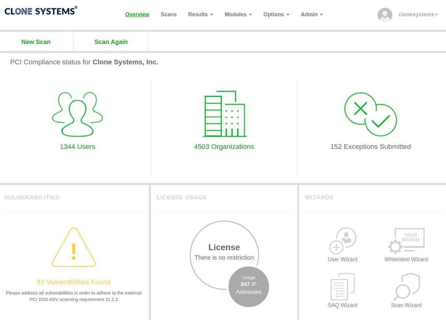Viewport: 446px width, 320px height.
Task: Click the yellow vulnerability warning triangle
Action: pyautogui.click(x=74, y=247)
